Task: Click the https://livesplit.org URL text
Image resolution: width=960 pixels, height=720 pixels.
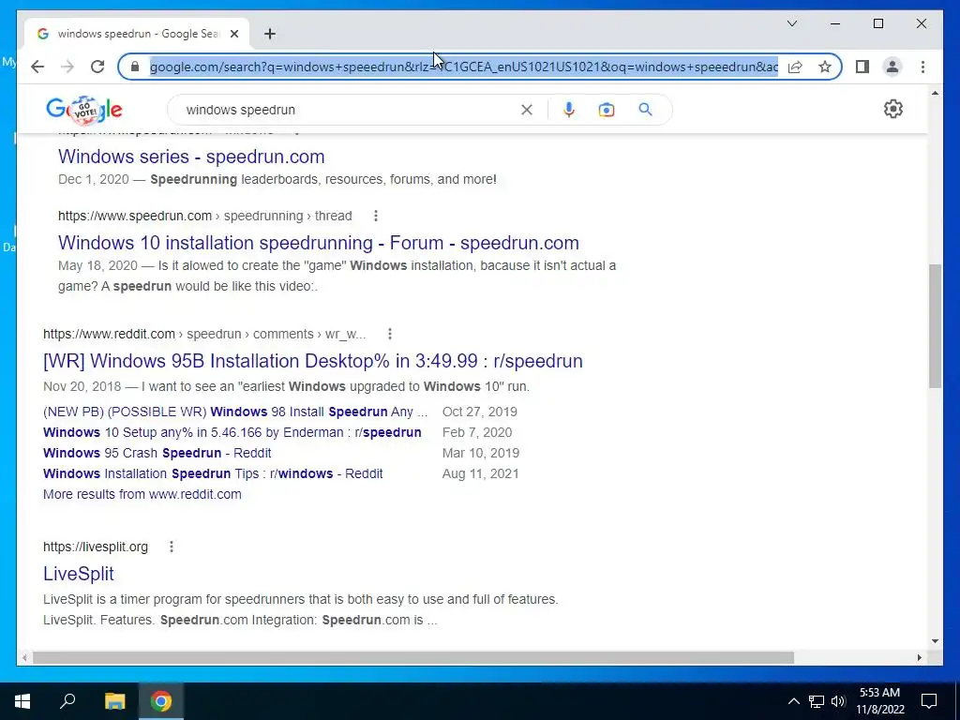Action: tap(96, 547)
